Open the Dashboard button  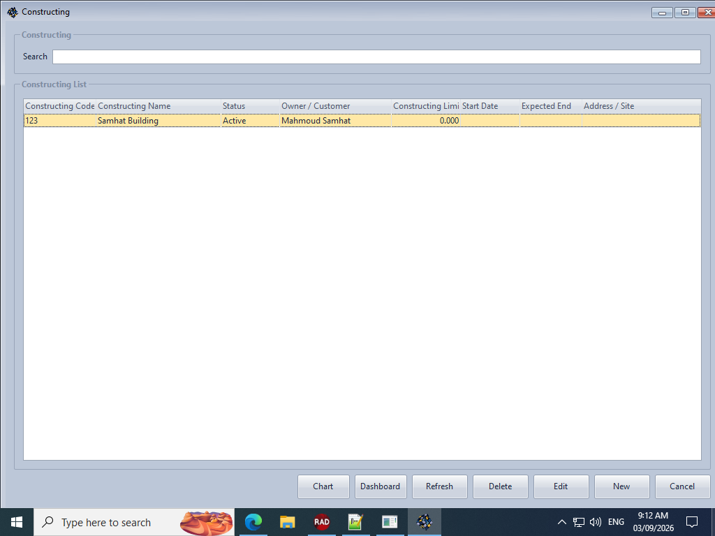point(381,486)
